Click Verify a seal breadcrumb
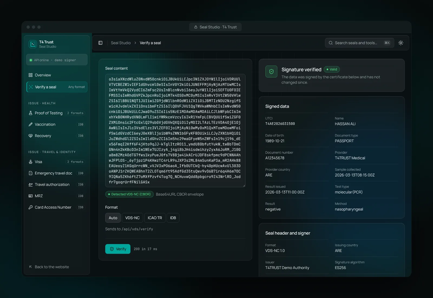Screen dimensions: 433x298 point(150,43)
